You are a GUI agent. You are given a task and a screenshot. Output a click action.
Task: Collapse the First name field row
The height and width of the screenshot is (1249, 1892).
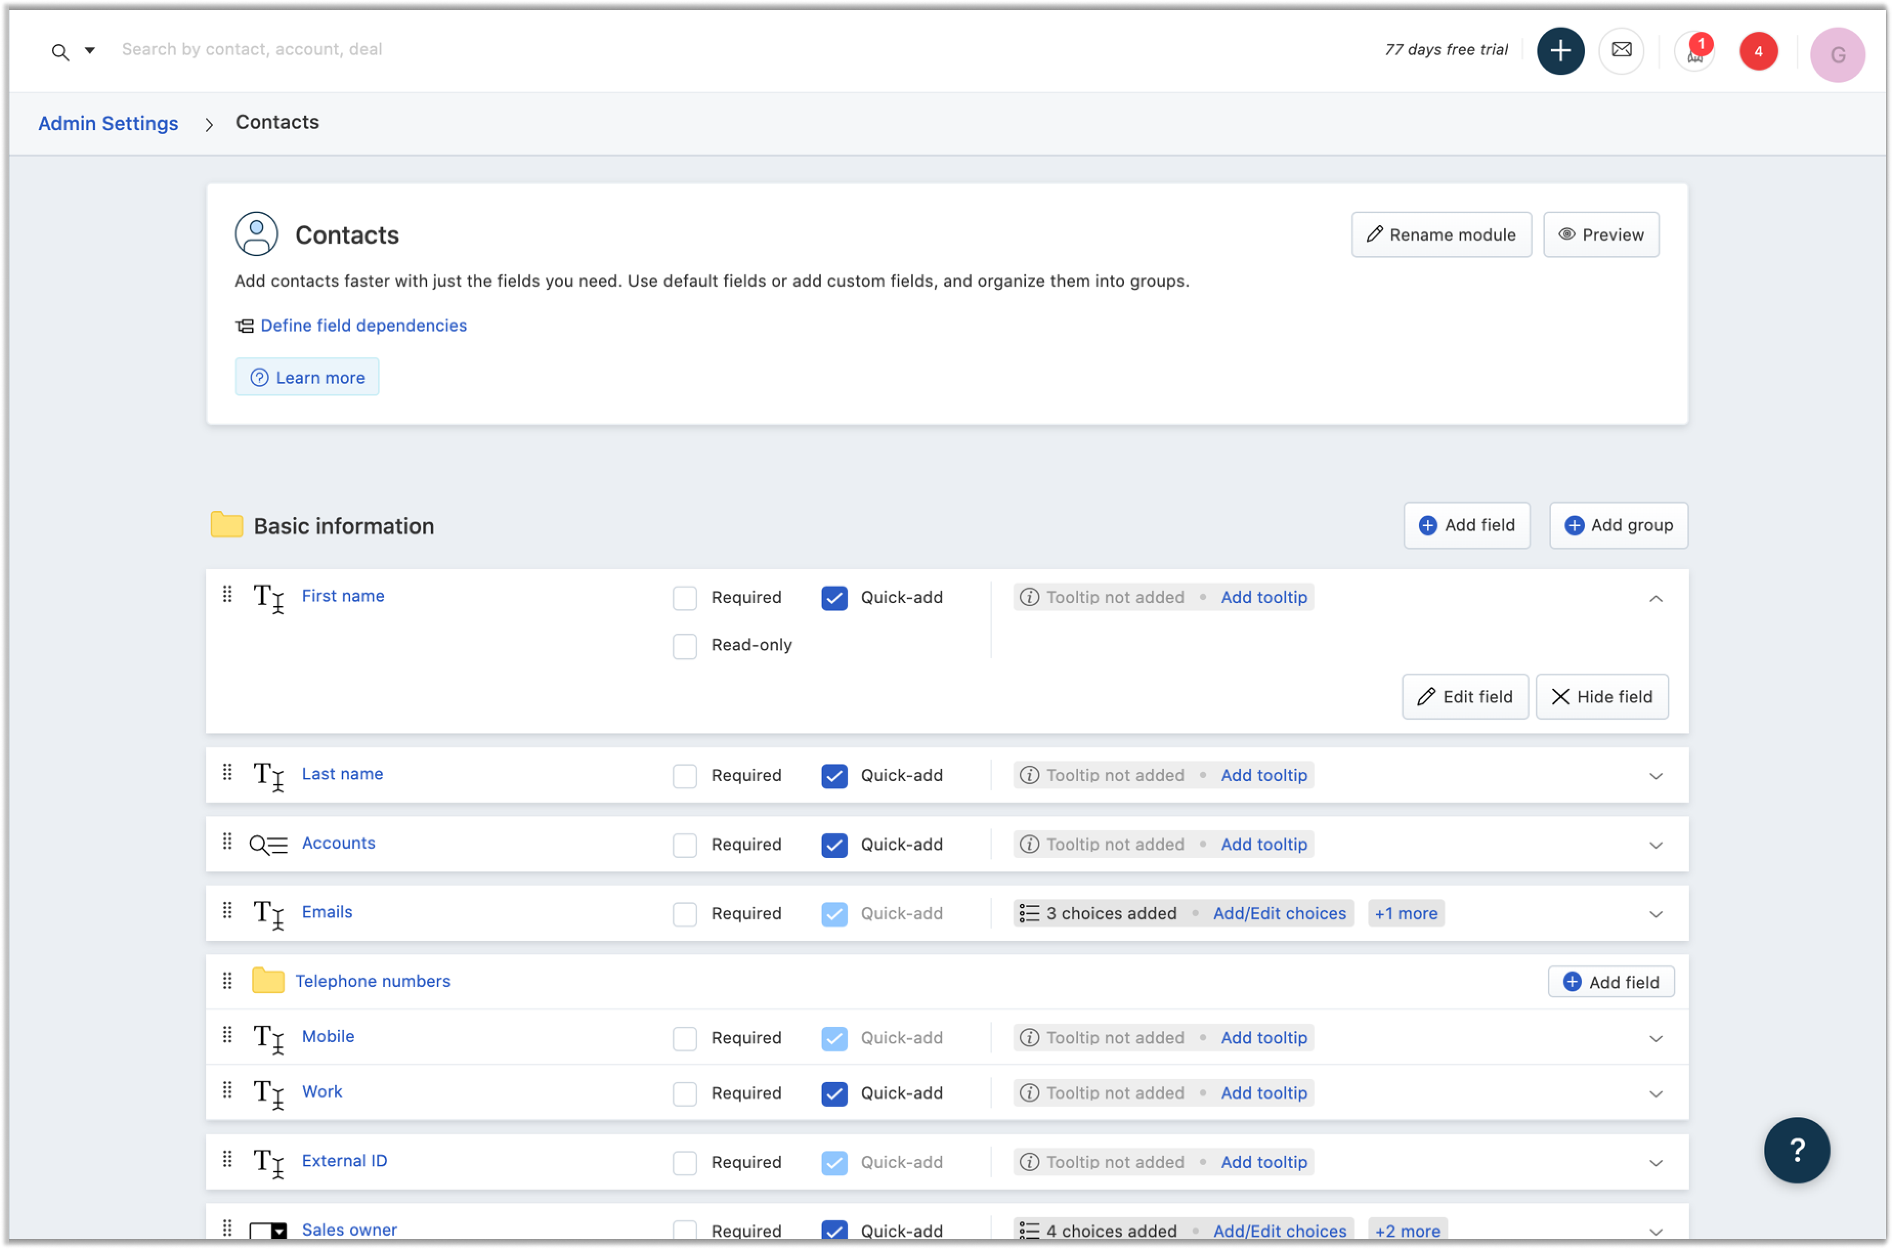[x=1655, y=598]
